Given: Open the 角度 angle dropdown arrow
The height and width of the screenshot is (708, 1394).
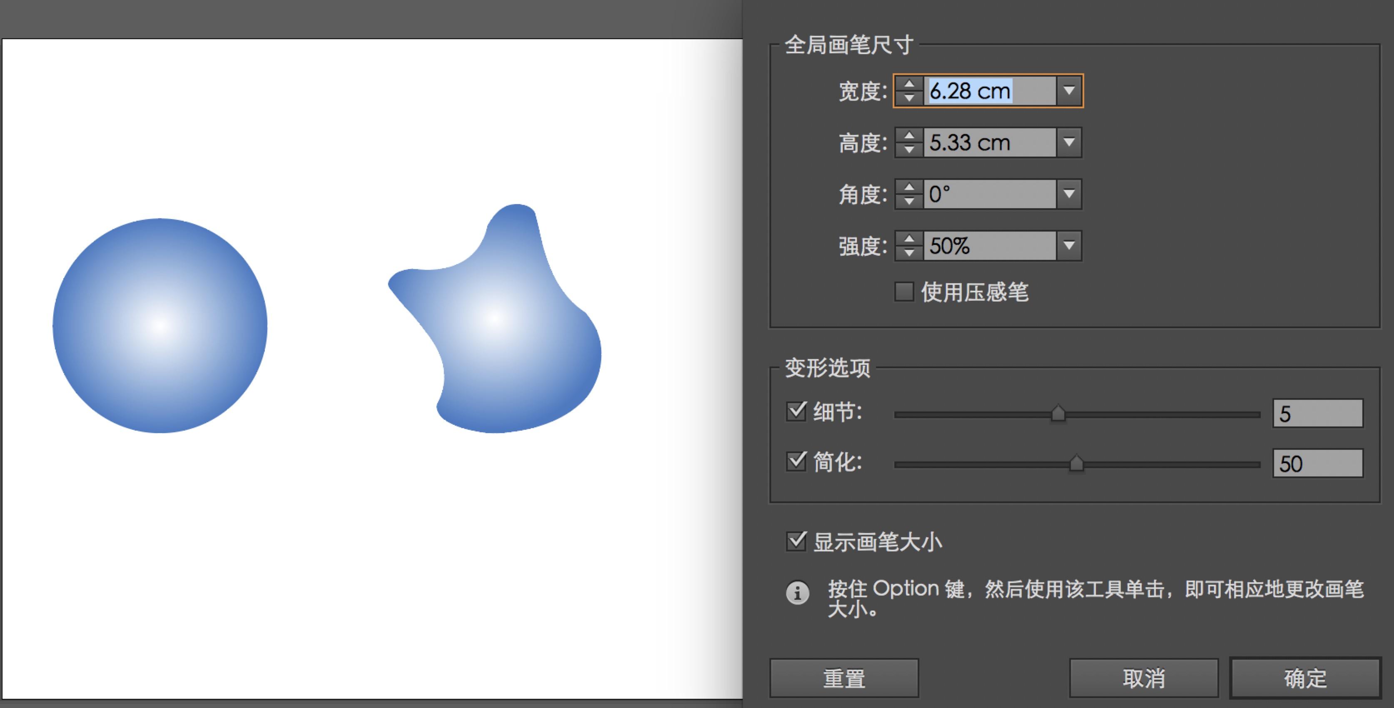Looking at the screenshot, I should click(x=1069, y=194).
